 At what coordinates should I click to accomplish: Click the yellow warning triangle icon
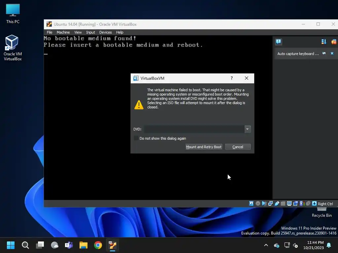pyautogui.click(x=139, y=105)
